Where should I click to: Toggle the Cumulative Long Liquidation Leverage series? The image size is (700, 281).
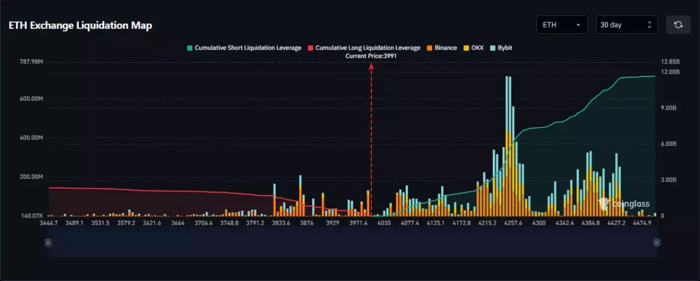(x=367, y=48)
